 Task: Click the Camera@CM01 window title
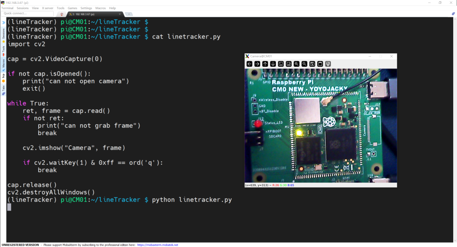coord(261,56)
